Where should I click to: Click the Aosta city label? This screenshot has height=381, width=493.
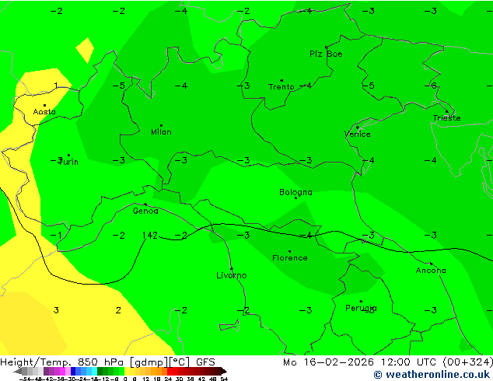tap(44, 112)
